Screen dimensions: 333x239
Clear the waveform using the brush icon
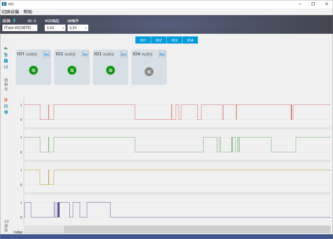[6, 112]
